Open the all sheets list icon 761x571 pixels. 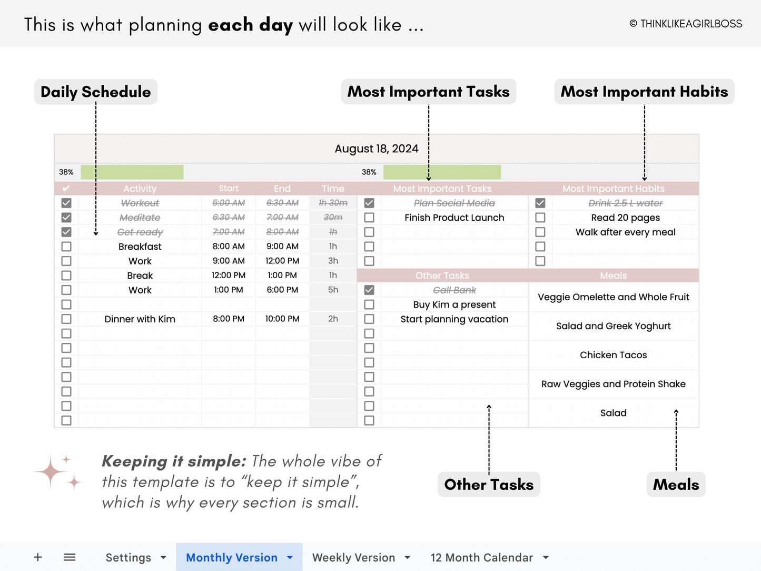(70, 557)
